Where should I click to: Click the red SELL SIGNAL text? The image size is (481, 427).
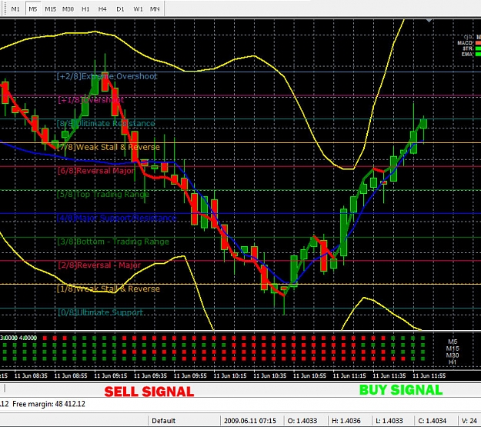pos(149,392)
